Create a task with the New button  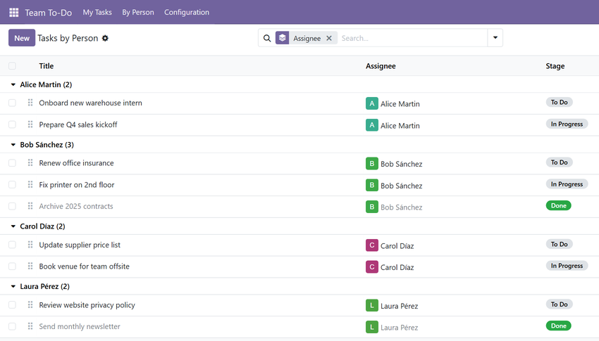pyautogui.click(x=22, y=38)
